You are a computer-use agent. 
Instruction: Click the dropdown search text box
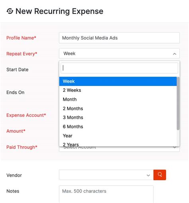point(119,68)
